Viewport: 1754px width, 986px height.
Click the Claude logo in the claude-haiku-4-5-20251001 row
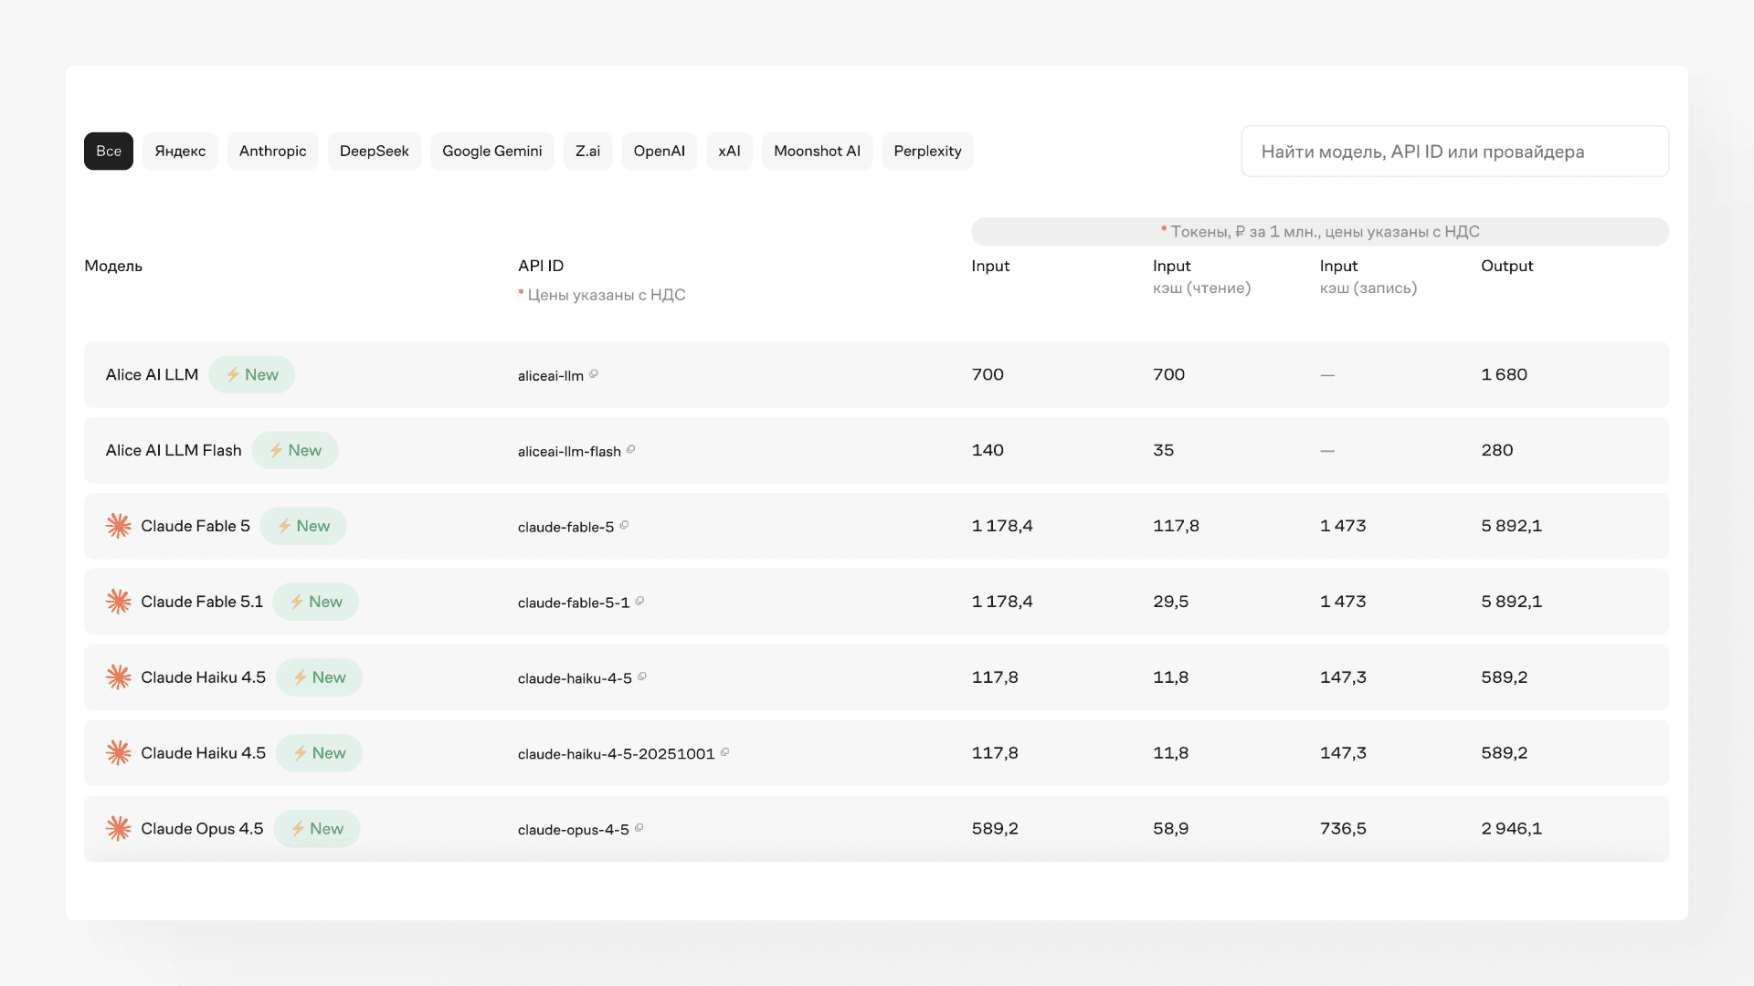tap(119, 753)
